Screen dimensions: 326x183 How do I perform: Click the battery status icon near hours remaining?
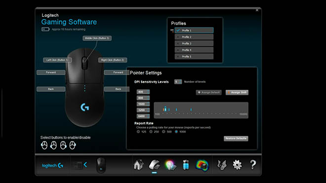tap(45, 29)
